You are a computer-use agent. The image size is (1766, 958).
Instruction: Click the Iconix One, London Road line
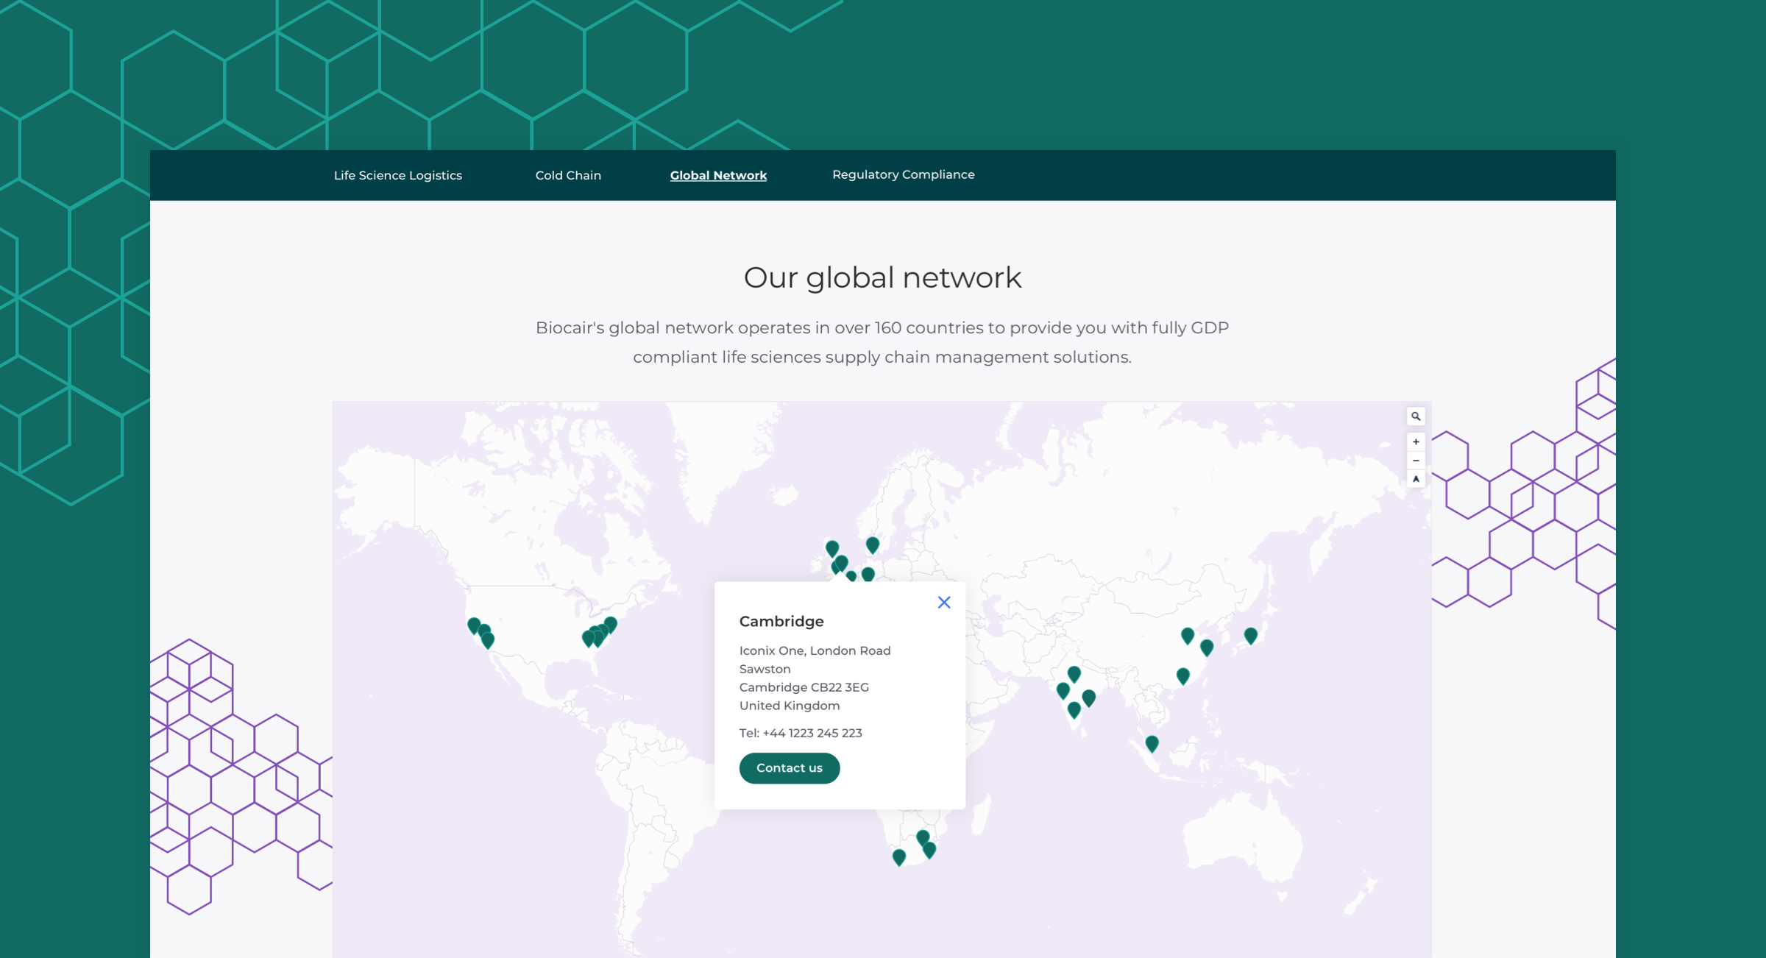pos(815,650)
